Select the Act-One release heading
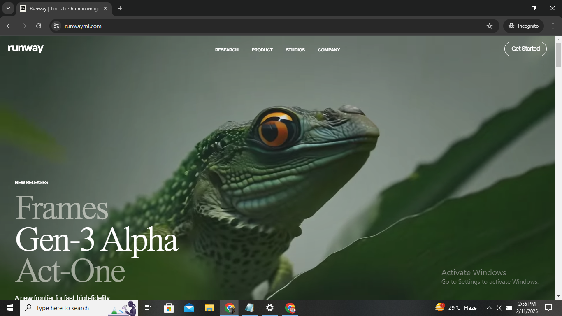Image resolution: width=562 pixels, height=316 pixels. (x=70, y=271)
